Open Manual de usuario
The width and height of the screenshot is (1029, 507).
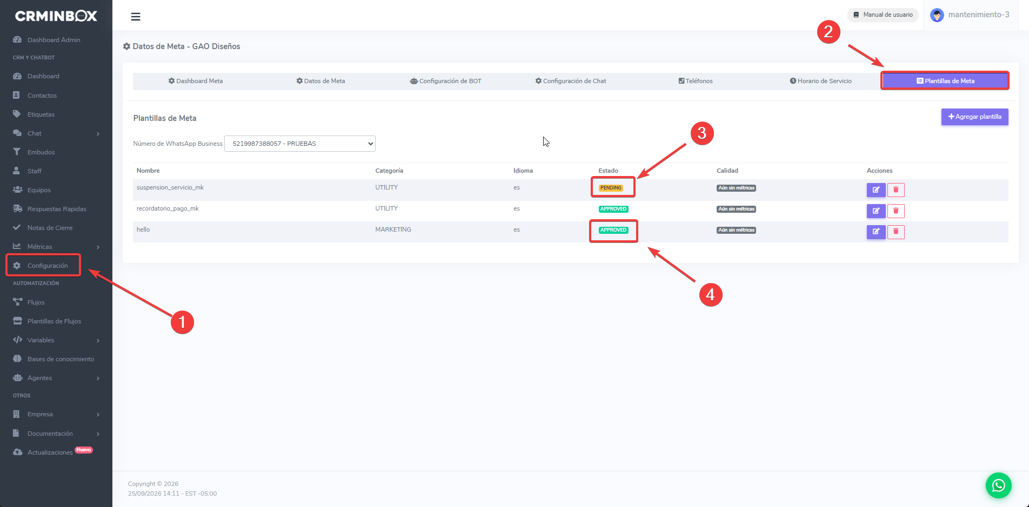883,15
